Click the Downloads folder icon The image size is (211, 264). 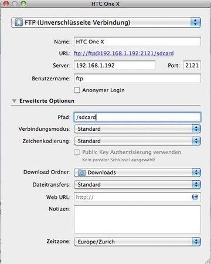(x=81, y=172)
